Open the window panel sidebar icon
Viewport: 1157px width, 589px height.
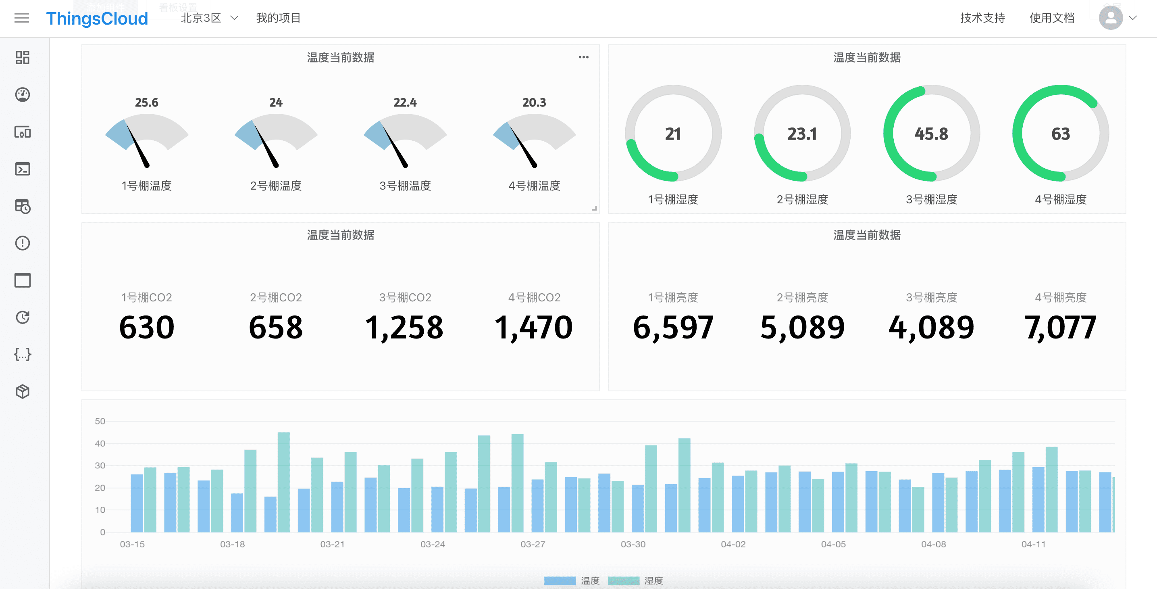click(x=23, y=280)
